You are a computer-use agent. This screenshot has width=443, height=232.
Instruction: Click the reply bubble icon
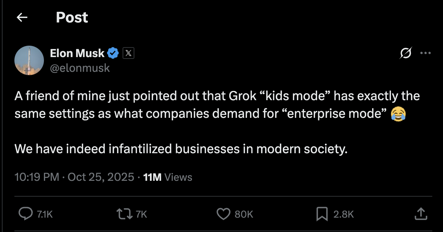(x=25, y=214)
